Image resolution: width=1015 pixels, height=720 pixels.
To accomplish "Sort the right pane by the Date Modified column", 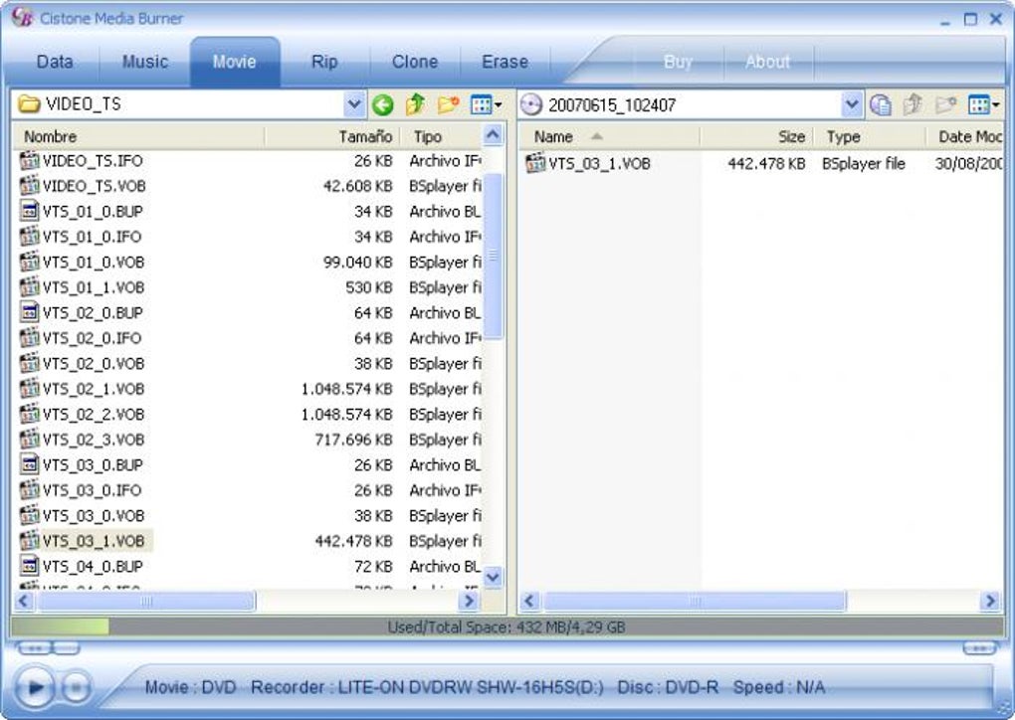I will [x=965, y=136].
